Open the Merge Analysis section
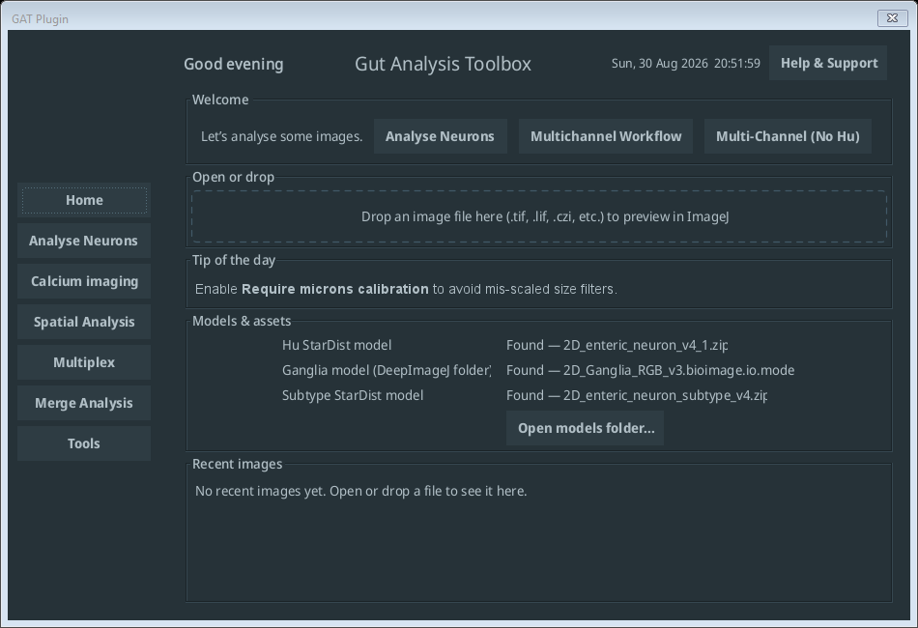918x628 pixels. [84, 403]
